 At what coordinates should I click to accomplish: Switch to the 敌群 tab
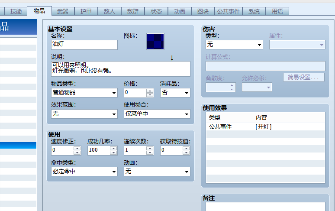pos(133,11)
